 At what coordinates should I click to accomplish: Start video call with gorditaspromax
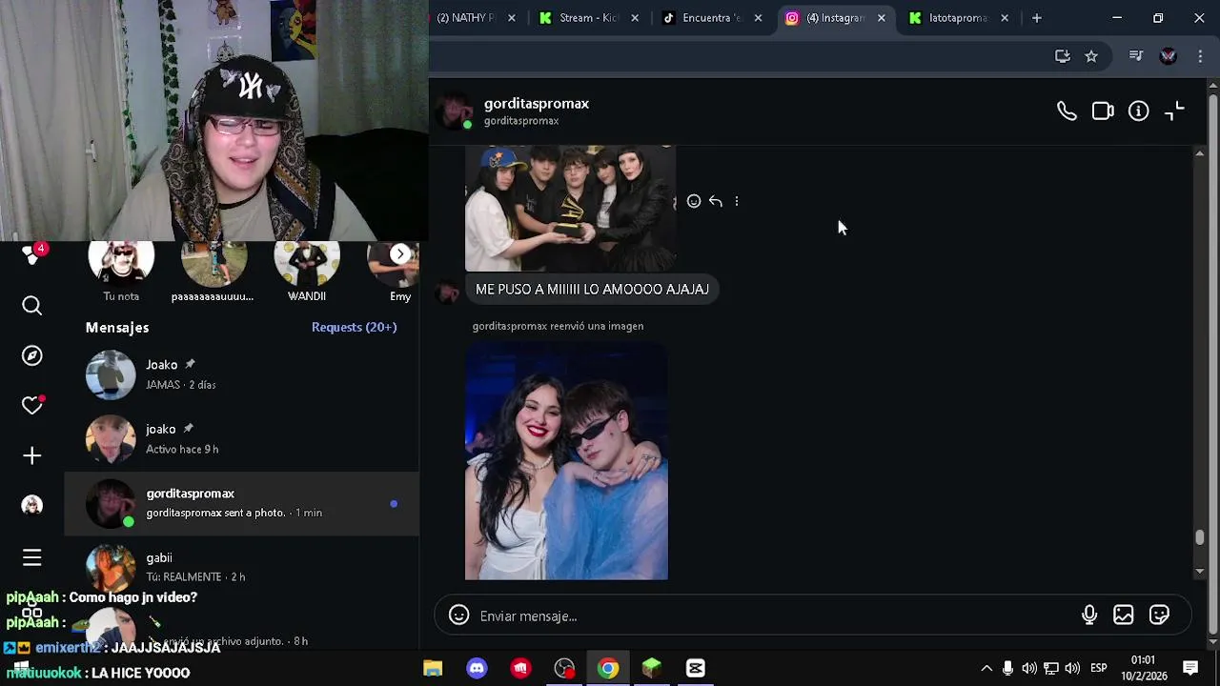click(x=1103, y=111)
